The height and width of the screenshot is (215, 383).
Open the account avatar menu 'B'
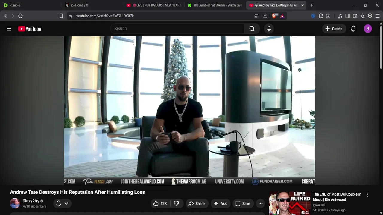368,29
